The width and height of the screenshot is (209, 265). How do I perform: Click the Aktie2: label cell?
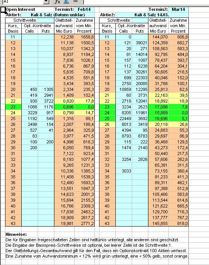pos(108,15)
